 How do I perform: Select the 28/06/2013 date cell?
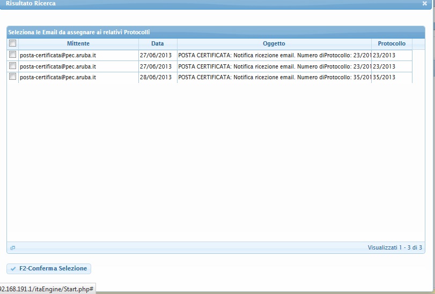click(x=156, y=77)
